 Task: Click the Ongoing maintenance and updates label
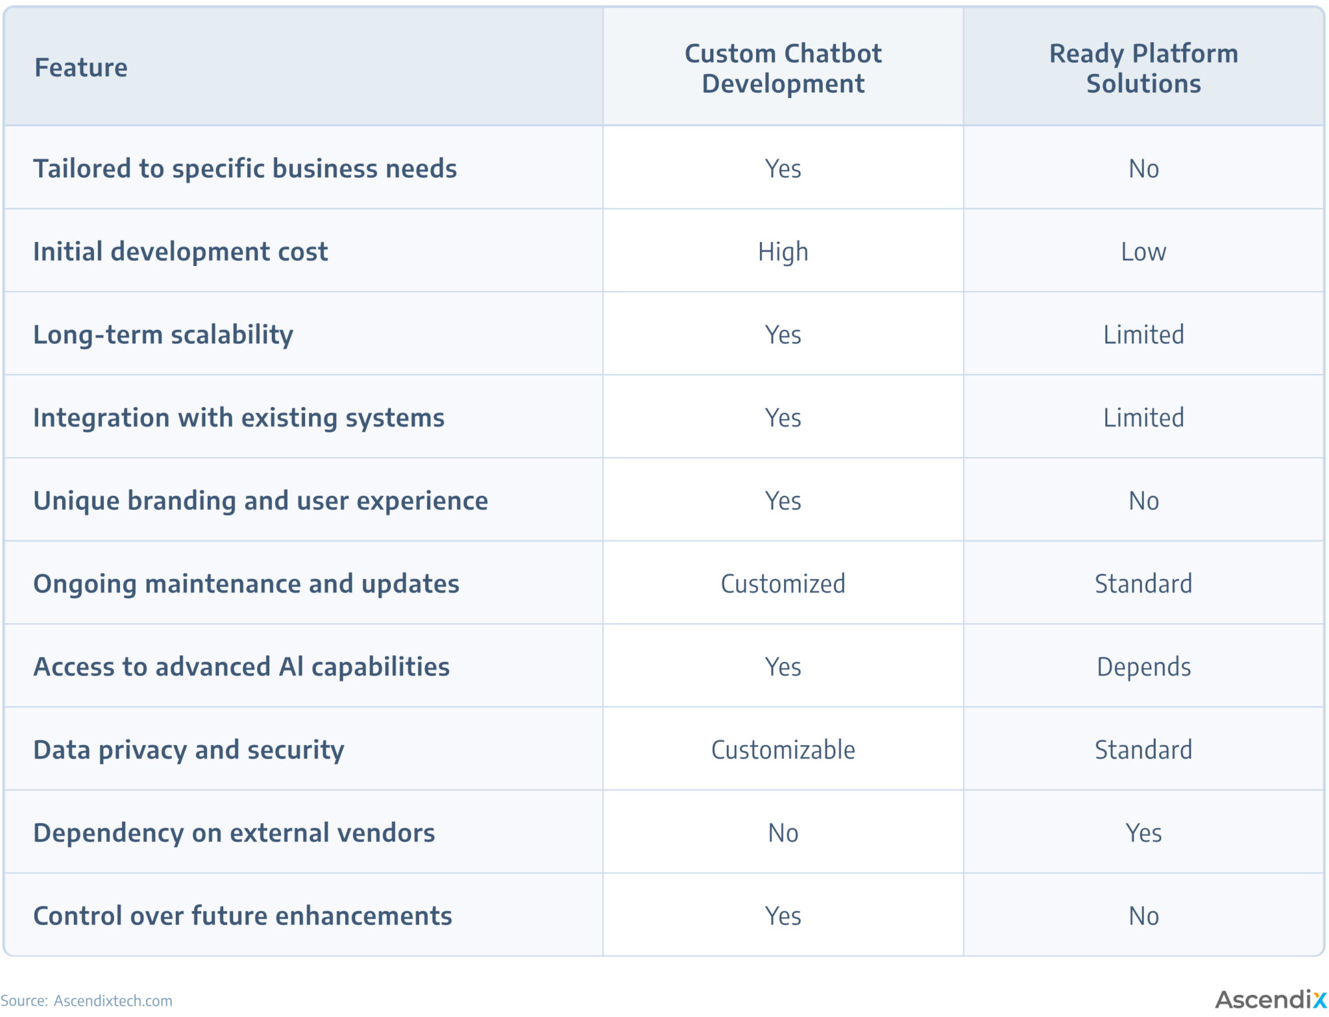tap(246, 584)
